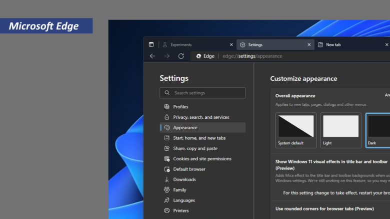
Task: Click the Privacy lock icon
Action: tap(167, 117)
